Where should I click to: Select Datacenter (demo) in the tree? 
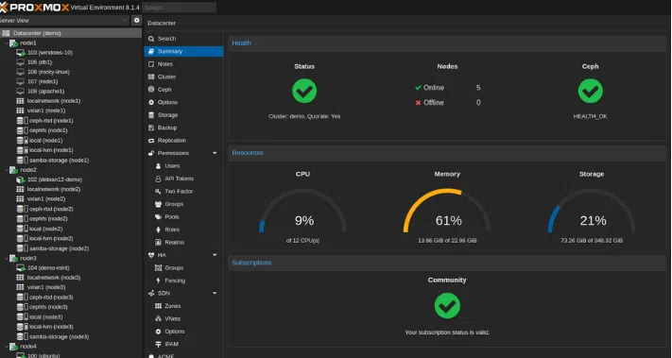click(x=71, y=33)
